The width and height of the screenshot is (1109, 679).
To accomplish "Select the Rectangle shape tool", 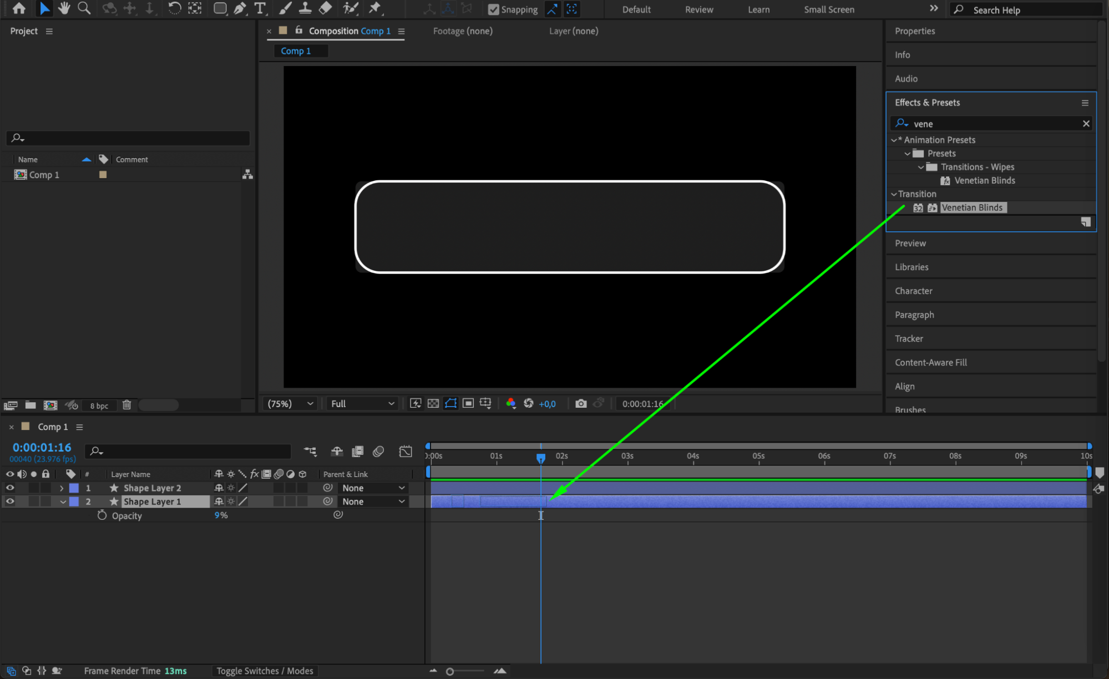I will pos(220,8).
